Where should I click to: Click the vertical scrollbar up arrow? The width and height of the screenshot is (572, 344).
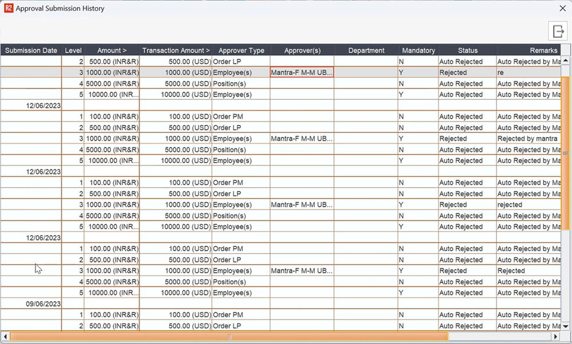(565, 61)
